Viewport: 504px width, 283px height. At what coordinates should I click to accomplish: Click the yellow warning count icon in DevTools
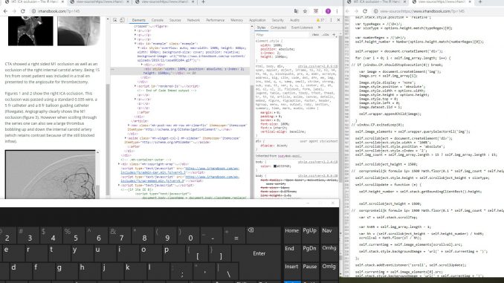tap(320, 20)
